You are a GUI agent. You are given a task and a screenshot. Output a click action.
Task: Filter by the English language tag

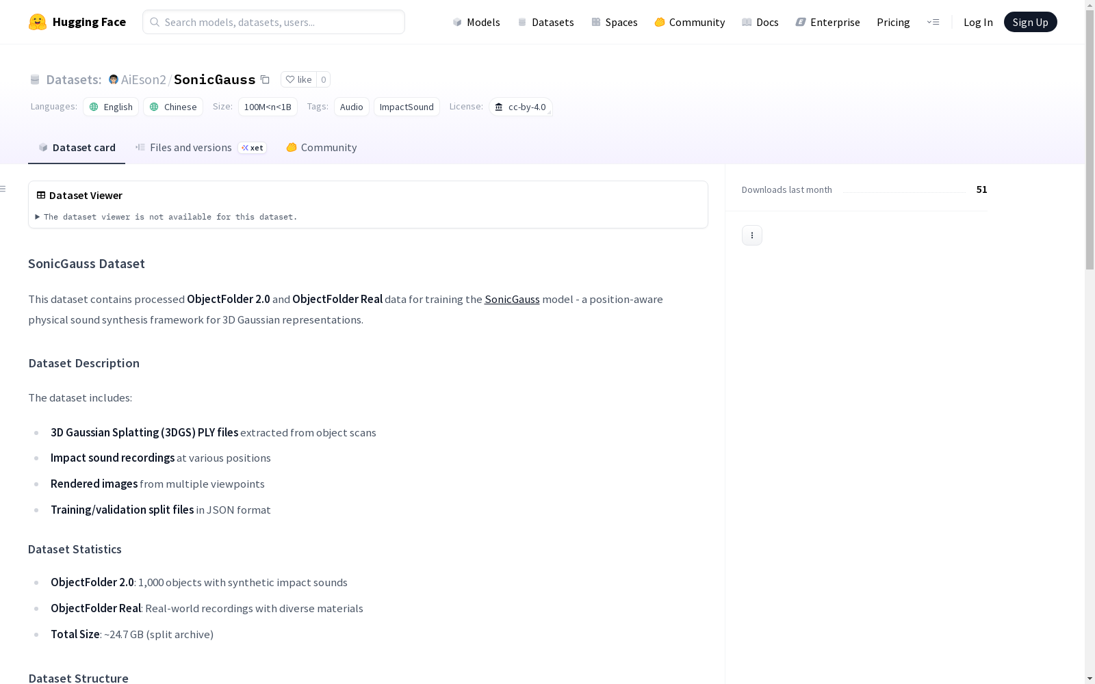point(111,107)
